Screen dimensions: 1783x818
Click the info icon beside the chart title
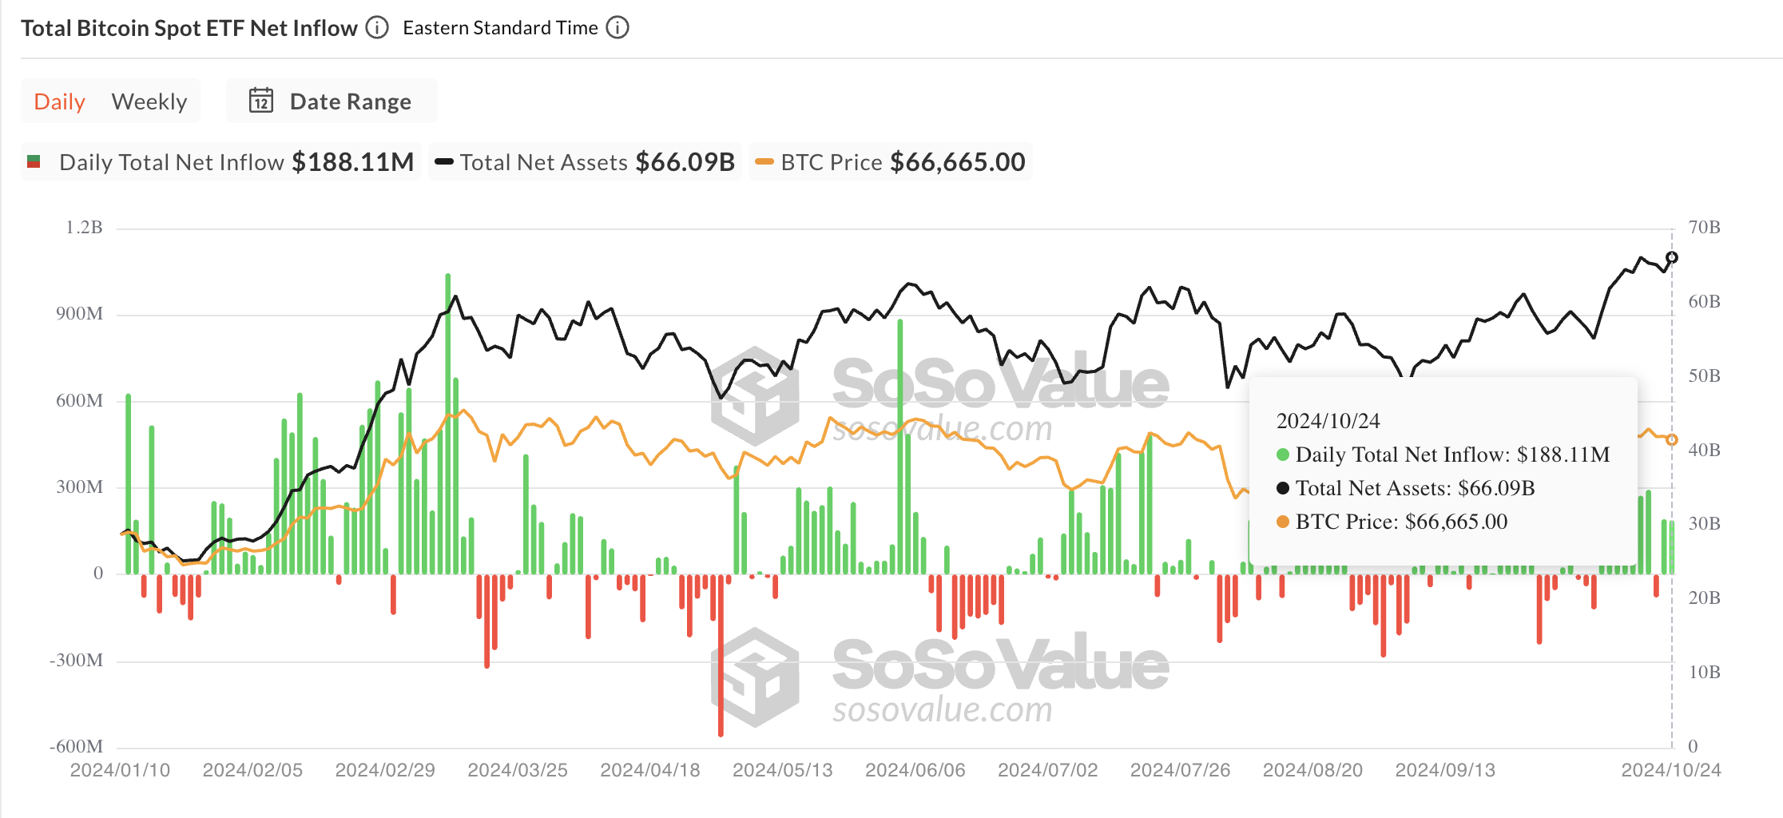[x=376, y=27]
